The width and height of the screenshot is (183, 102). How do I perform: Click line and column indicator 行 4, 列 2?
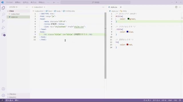[x=147, y=100]
